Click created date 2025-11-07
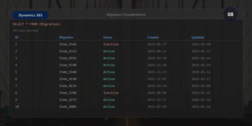 tap(157, 79)
